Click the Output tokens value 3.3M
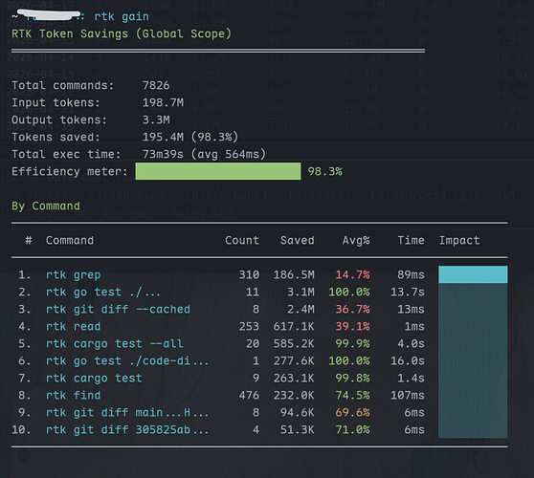 pos(156,119)
